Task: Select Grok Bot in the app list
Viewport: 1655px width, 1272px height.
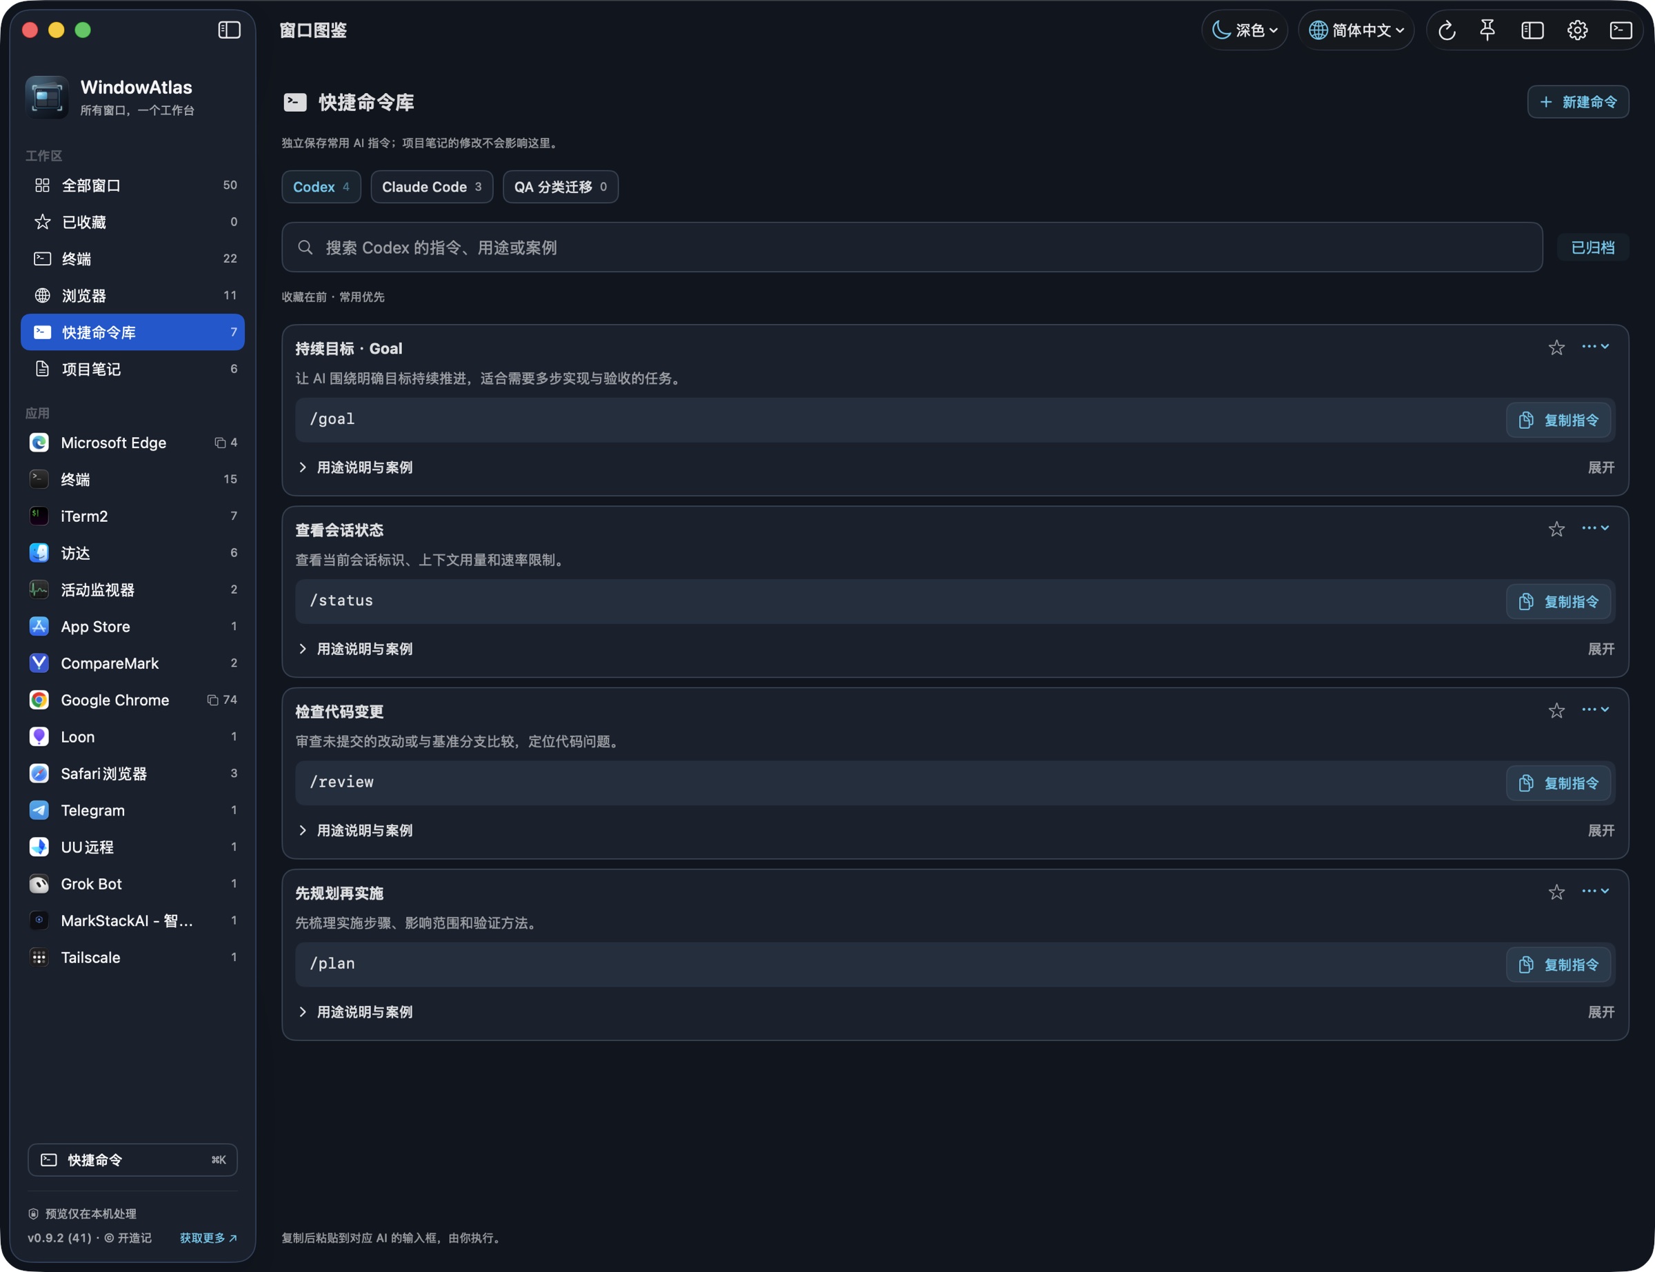Action: [x=132, y=884]
